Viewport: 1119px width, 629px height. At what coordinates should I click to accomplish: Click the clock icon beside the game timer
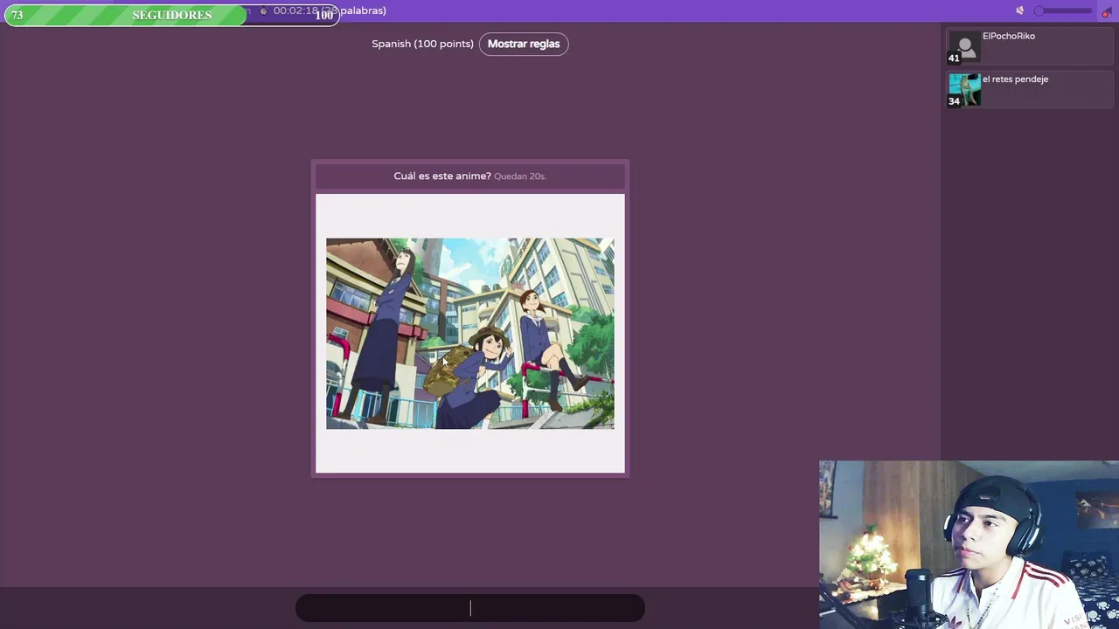click(263, 11)
